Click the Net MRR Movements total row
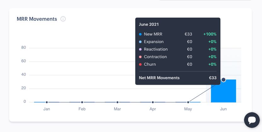 (x=178, y=78)
